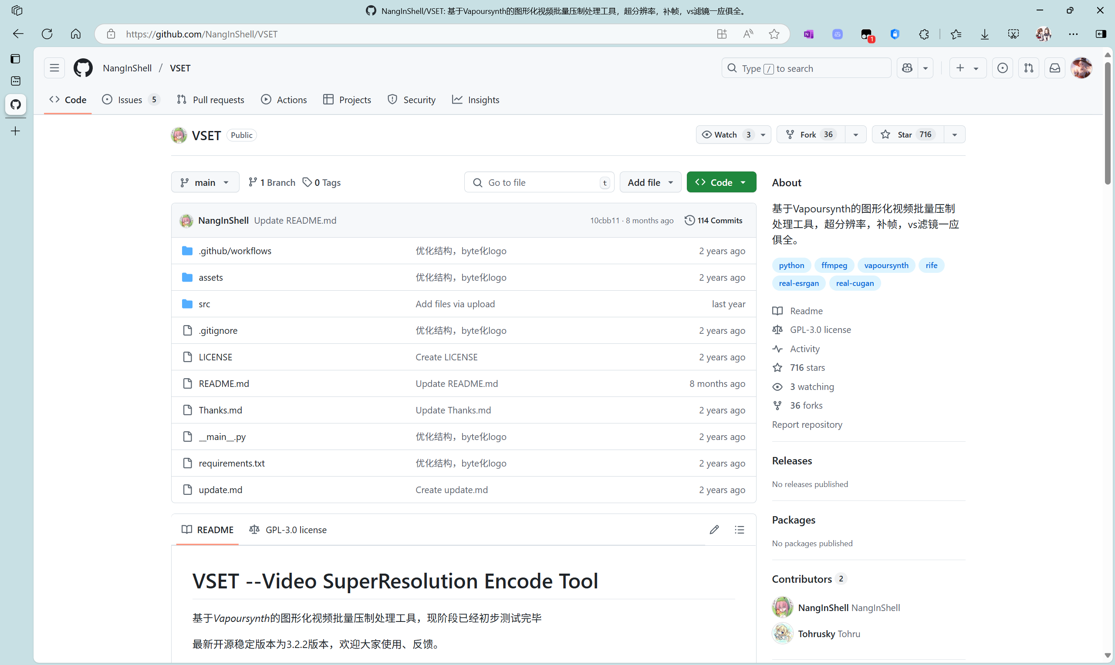Open 0 Tags link
Screen dimensions: 1115x665
point(322,182)
